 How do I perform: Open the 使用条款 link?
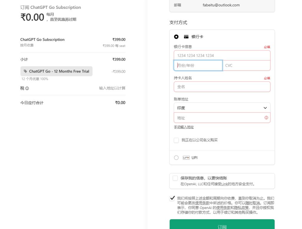(220, 208)
